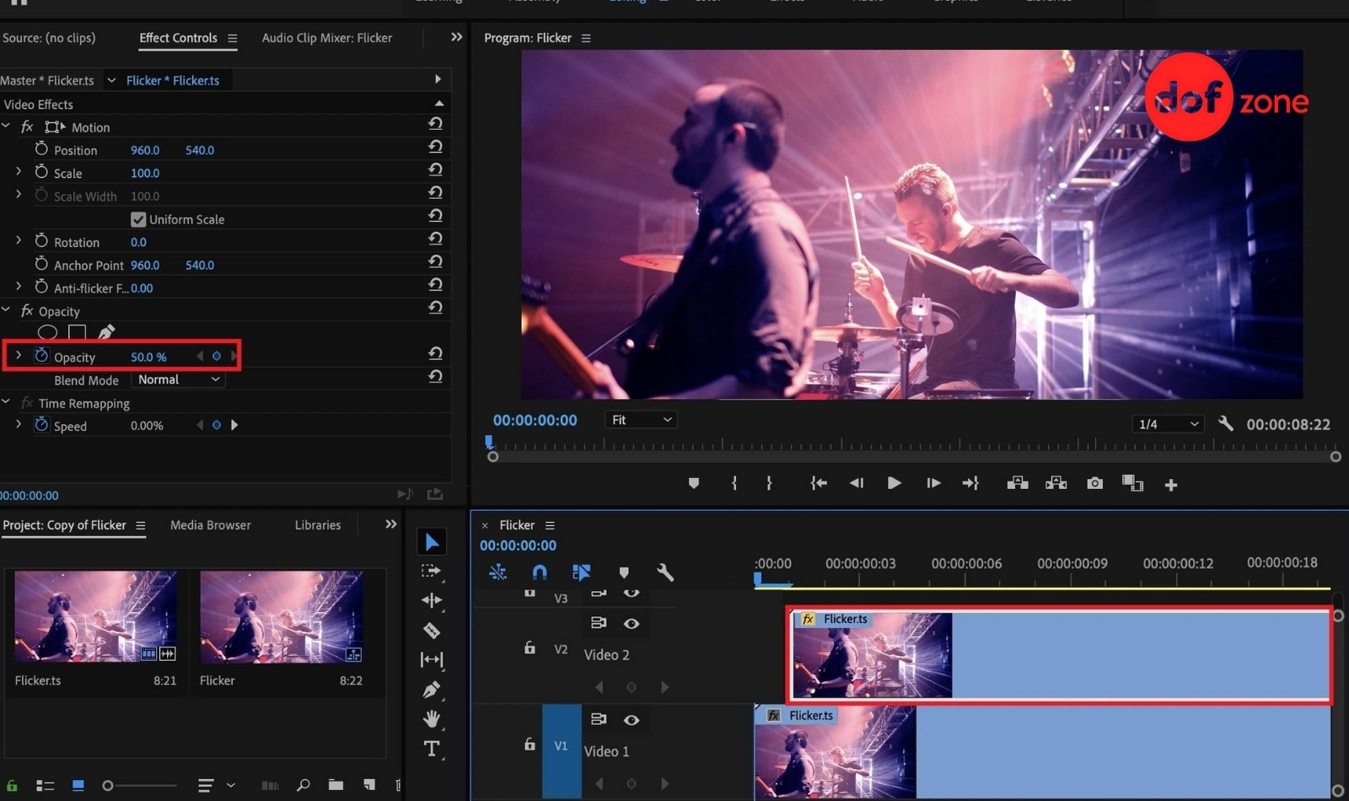Screen dimensions: 1349x801
Task: Click Go to Out button
Action: 970,483
